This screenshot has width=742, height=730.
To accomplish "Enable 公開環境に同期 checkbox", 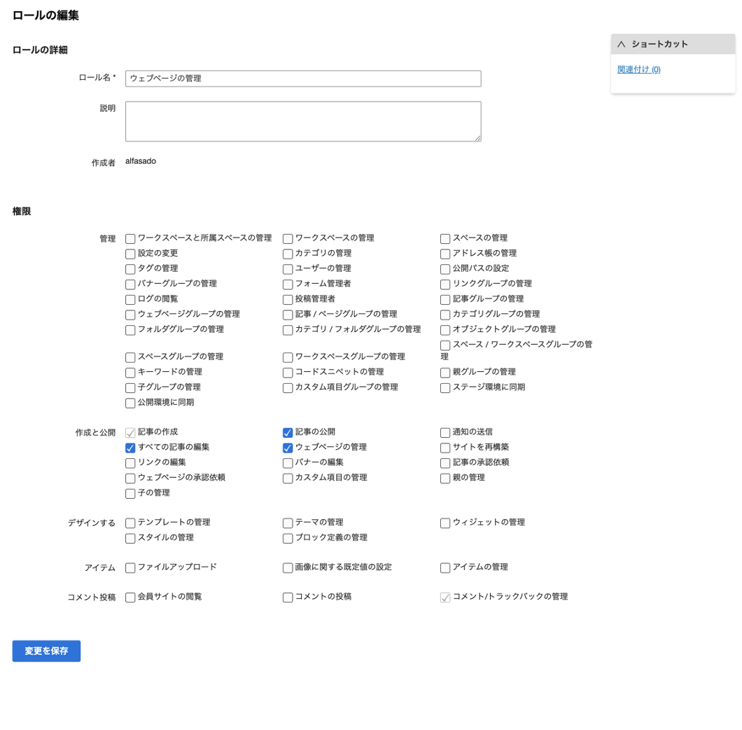I will pyautogui.click(x=130, y=404).
